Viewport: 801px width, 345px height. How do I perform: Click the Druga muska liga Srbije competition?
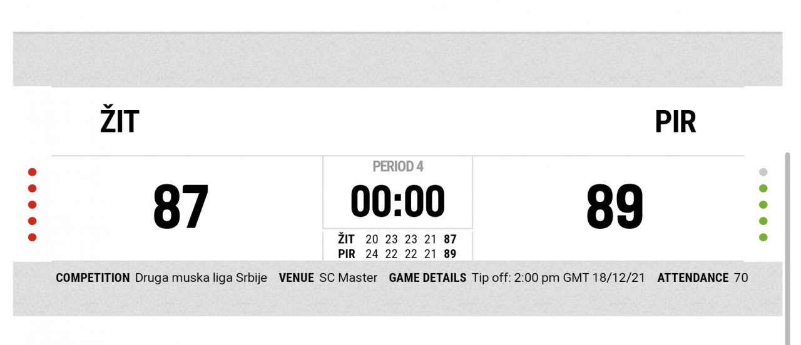pos(201,278)
